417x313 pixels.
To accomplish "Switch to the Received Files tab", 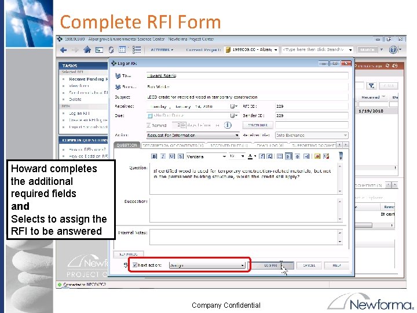I will 228,145.
